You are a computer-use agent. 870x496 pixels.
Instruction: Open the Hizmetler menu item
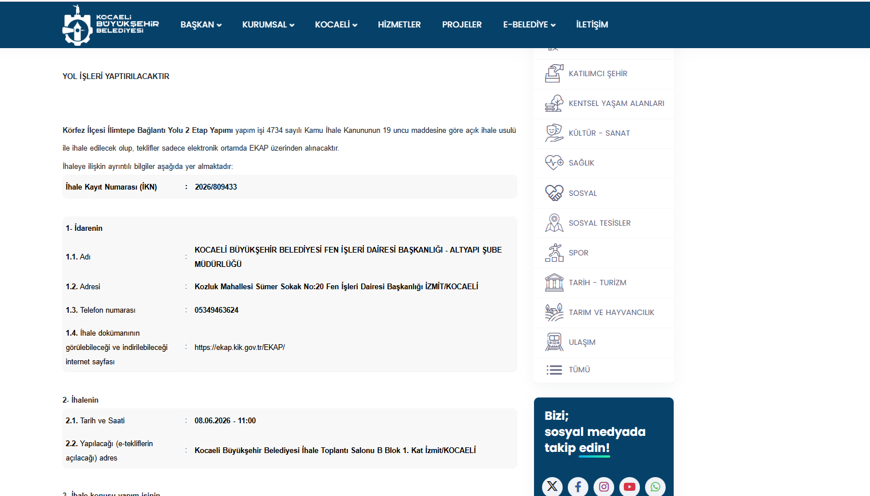399,25
